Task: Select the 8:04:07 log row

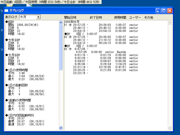Action: coord(106,61)
